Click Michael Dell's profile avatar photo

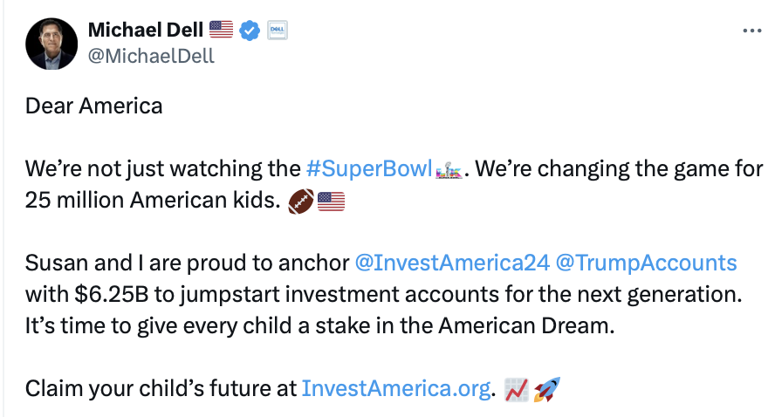point(51,43)
